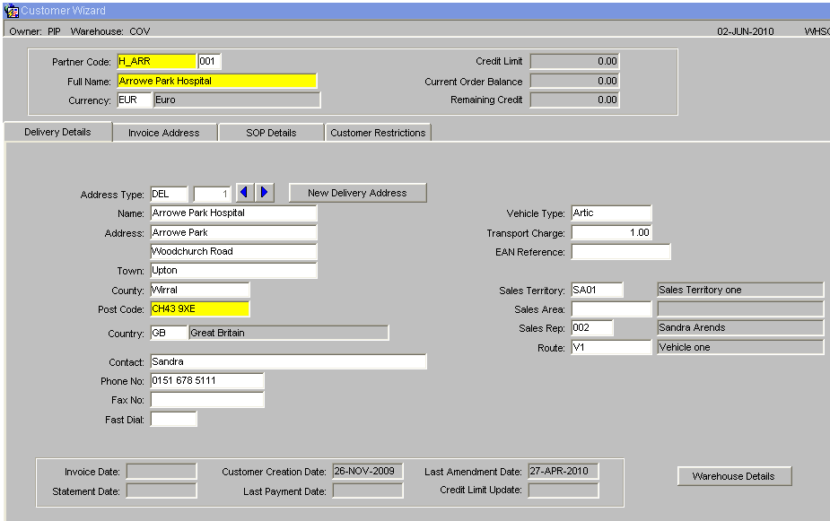
Task: Click the Customer Wizard title bar icon
Action: [x=11, y=11]
